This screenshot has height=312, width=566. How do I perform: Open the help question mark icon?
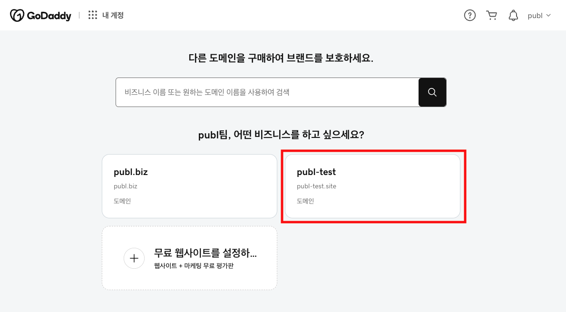470,15
